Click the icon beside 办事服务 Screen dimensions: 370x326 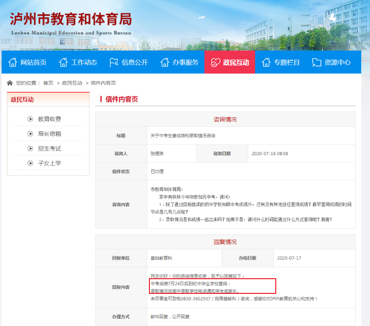point(165,62)
